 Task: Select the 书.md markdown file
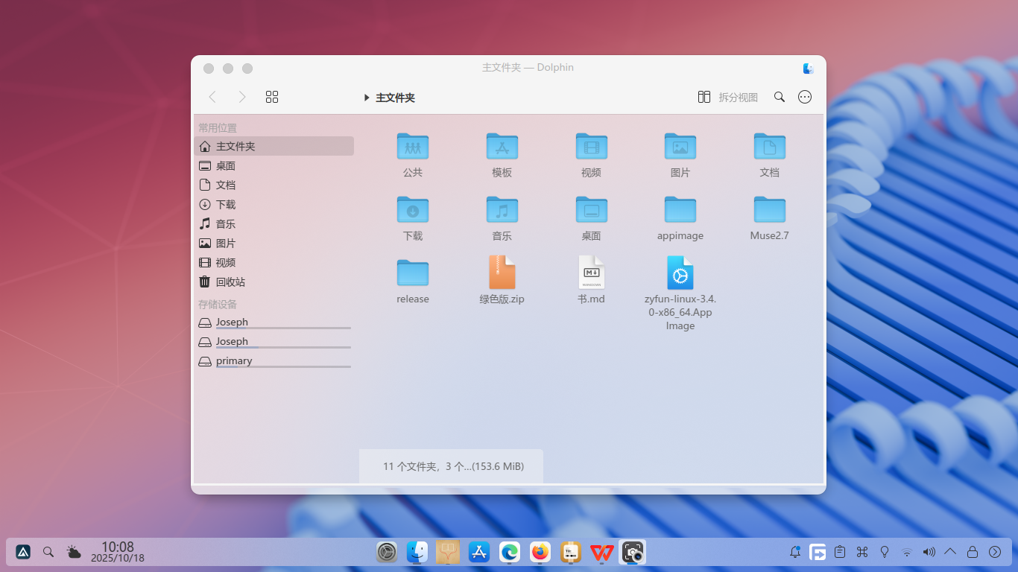click(592, 273)
